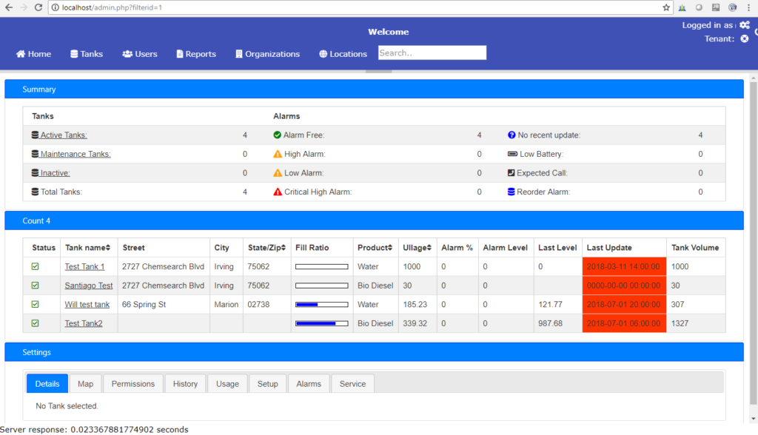The image size is (758, 435).
Task: Click the Reports document icon
Action: [x=180, y=54]
